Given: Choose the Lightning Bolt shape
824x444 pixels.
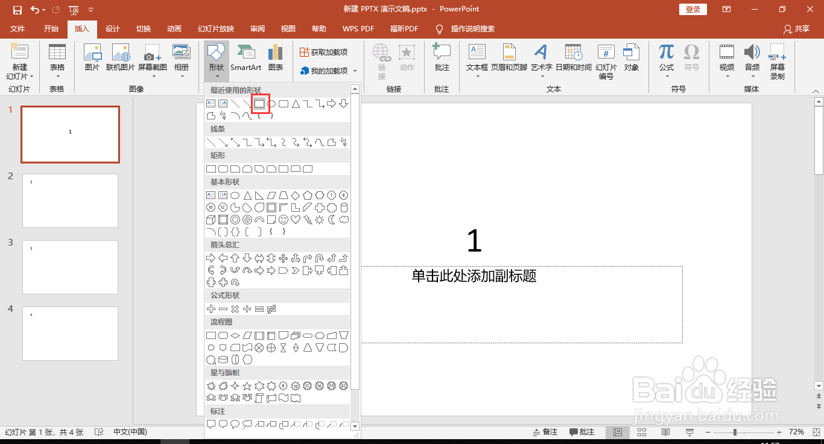Looking at the screenshot, I should 308,220.
